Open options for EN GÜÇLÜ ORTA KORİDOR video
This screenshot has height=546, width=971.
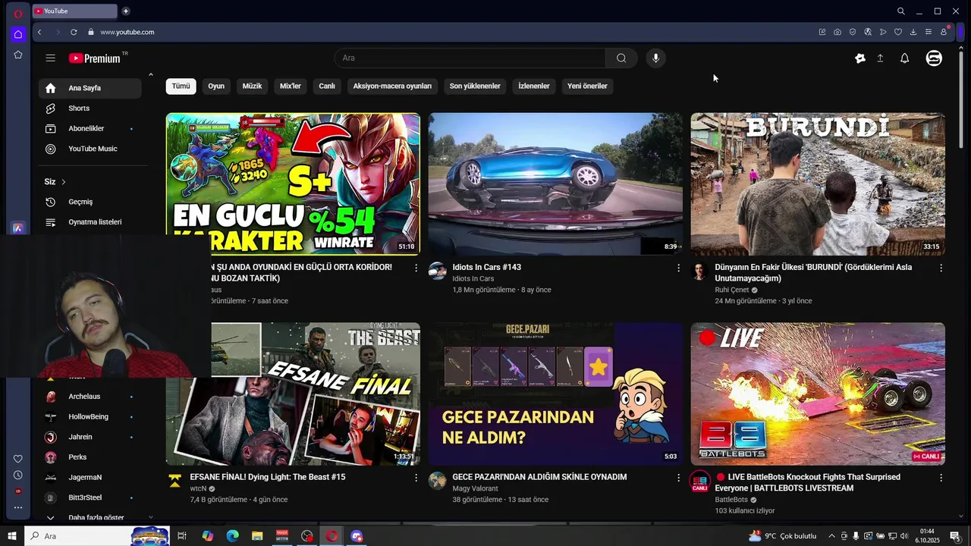coord(416,268)
